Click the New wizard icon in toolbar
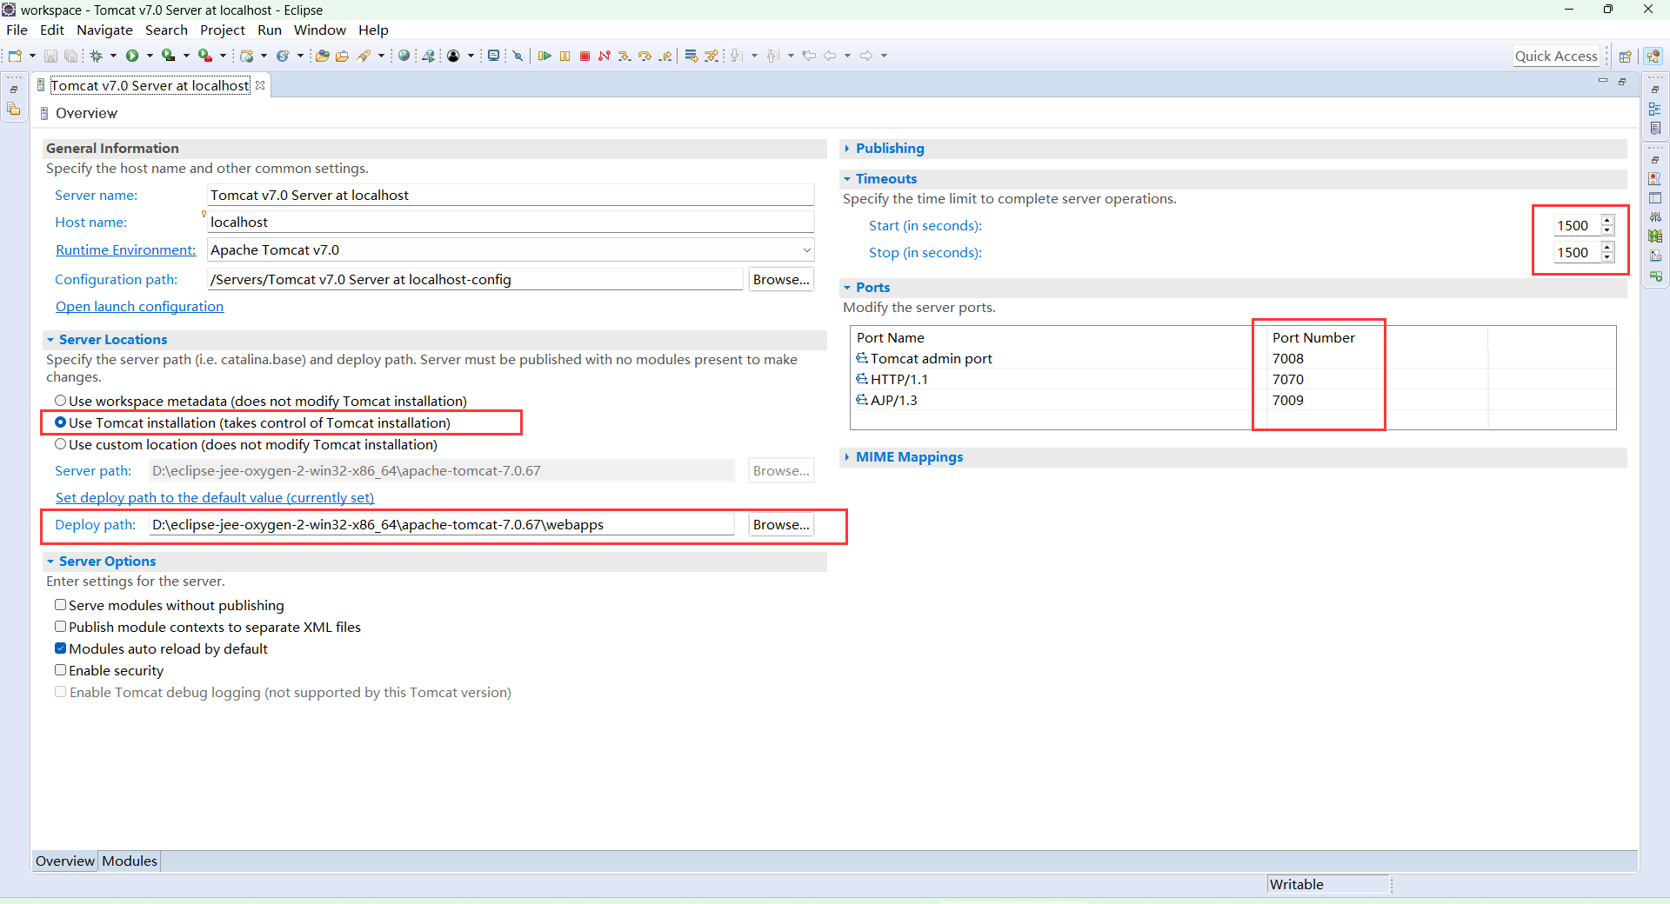This screenshot has height=904, width=1670. coord(15,56)
